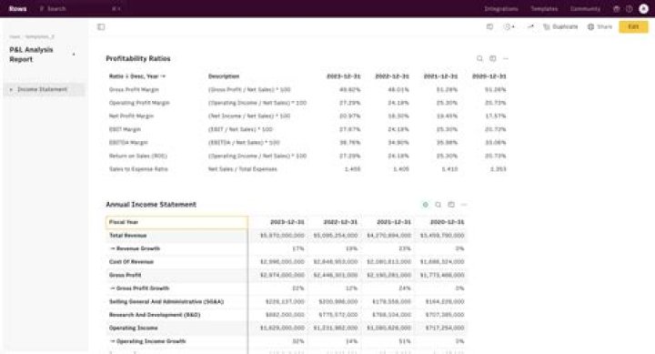
Task: Select the Operating Profit Margin row label
Action: tap(139, 103)
